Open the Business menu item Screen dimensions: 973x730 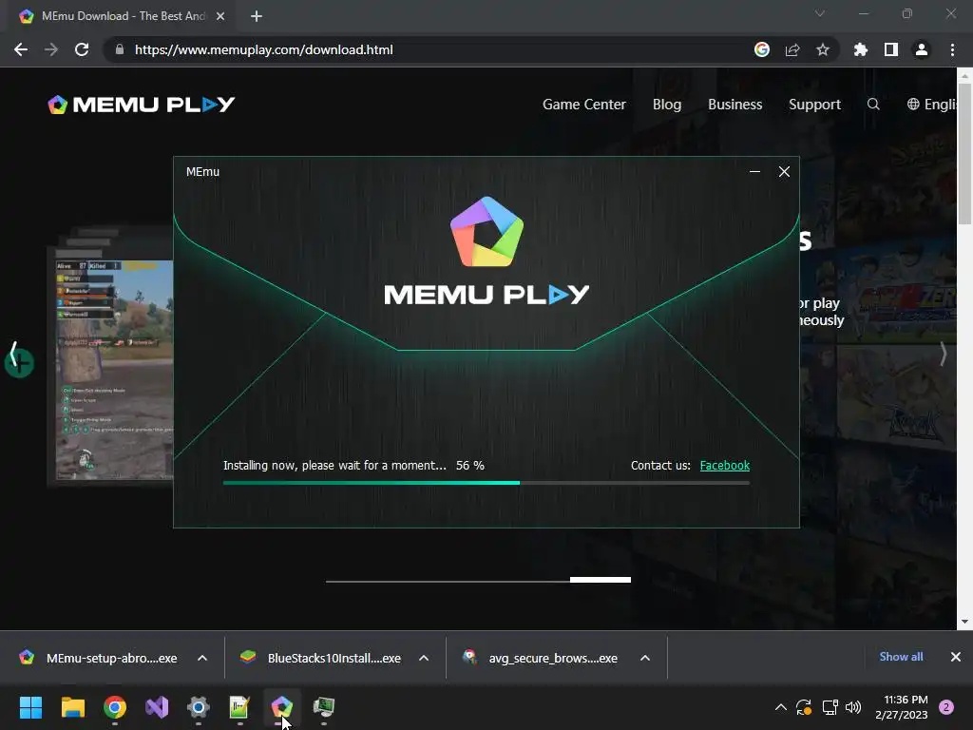tap(735, 105)
